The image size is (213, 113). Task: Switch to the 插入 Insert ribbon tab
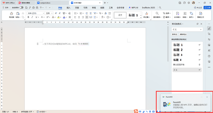point(69,8)
